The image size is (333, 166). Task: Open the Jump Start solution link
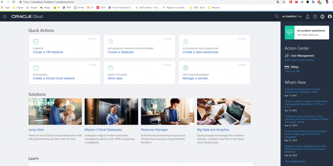click(36, 130)
